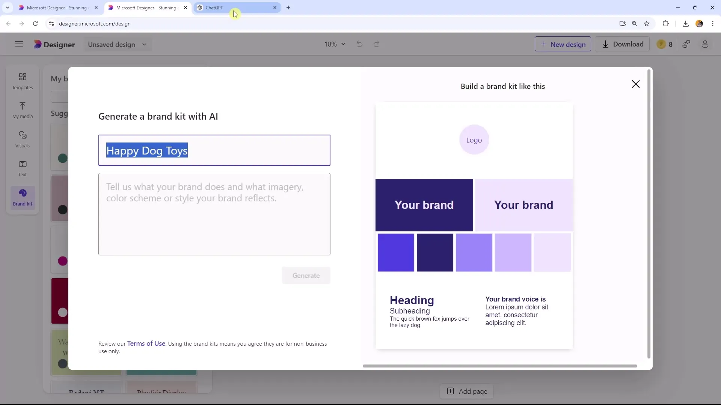The width and height of the screenshot is (721, 405).
Task: Click the ChatGPT browser tab
Action: 235,7
